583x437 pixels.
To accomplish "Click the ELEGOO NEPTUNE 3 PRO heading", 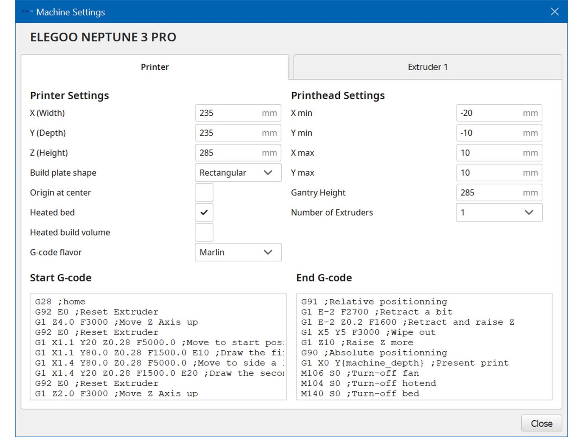I will [x=102, y=37].
